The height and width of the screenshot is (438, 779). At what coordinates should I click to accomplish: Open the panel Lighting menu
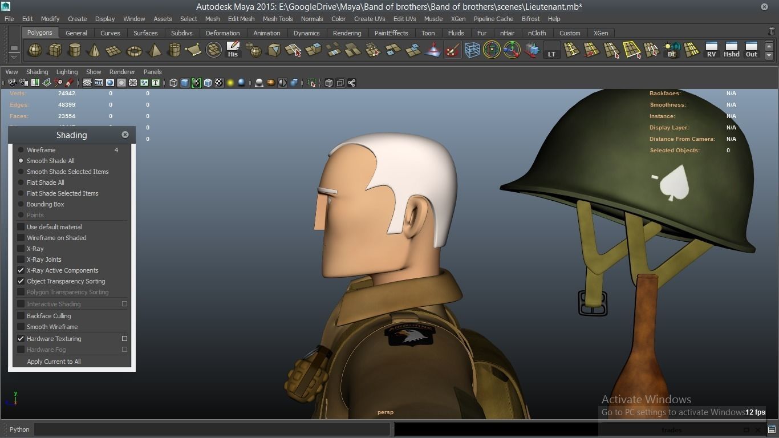pyautogui.click(x=67, y=72)
